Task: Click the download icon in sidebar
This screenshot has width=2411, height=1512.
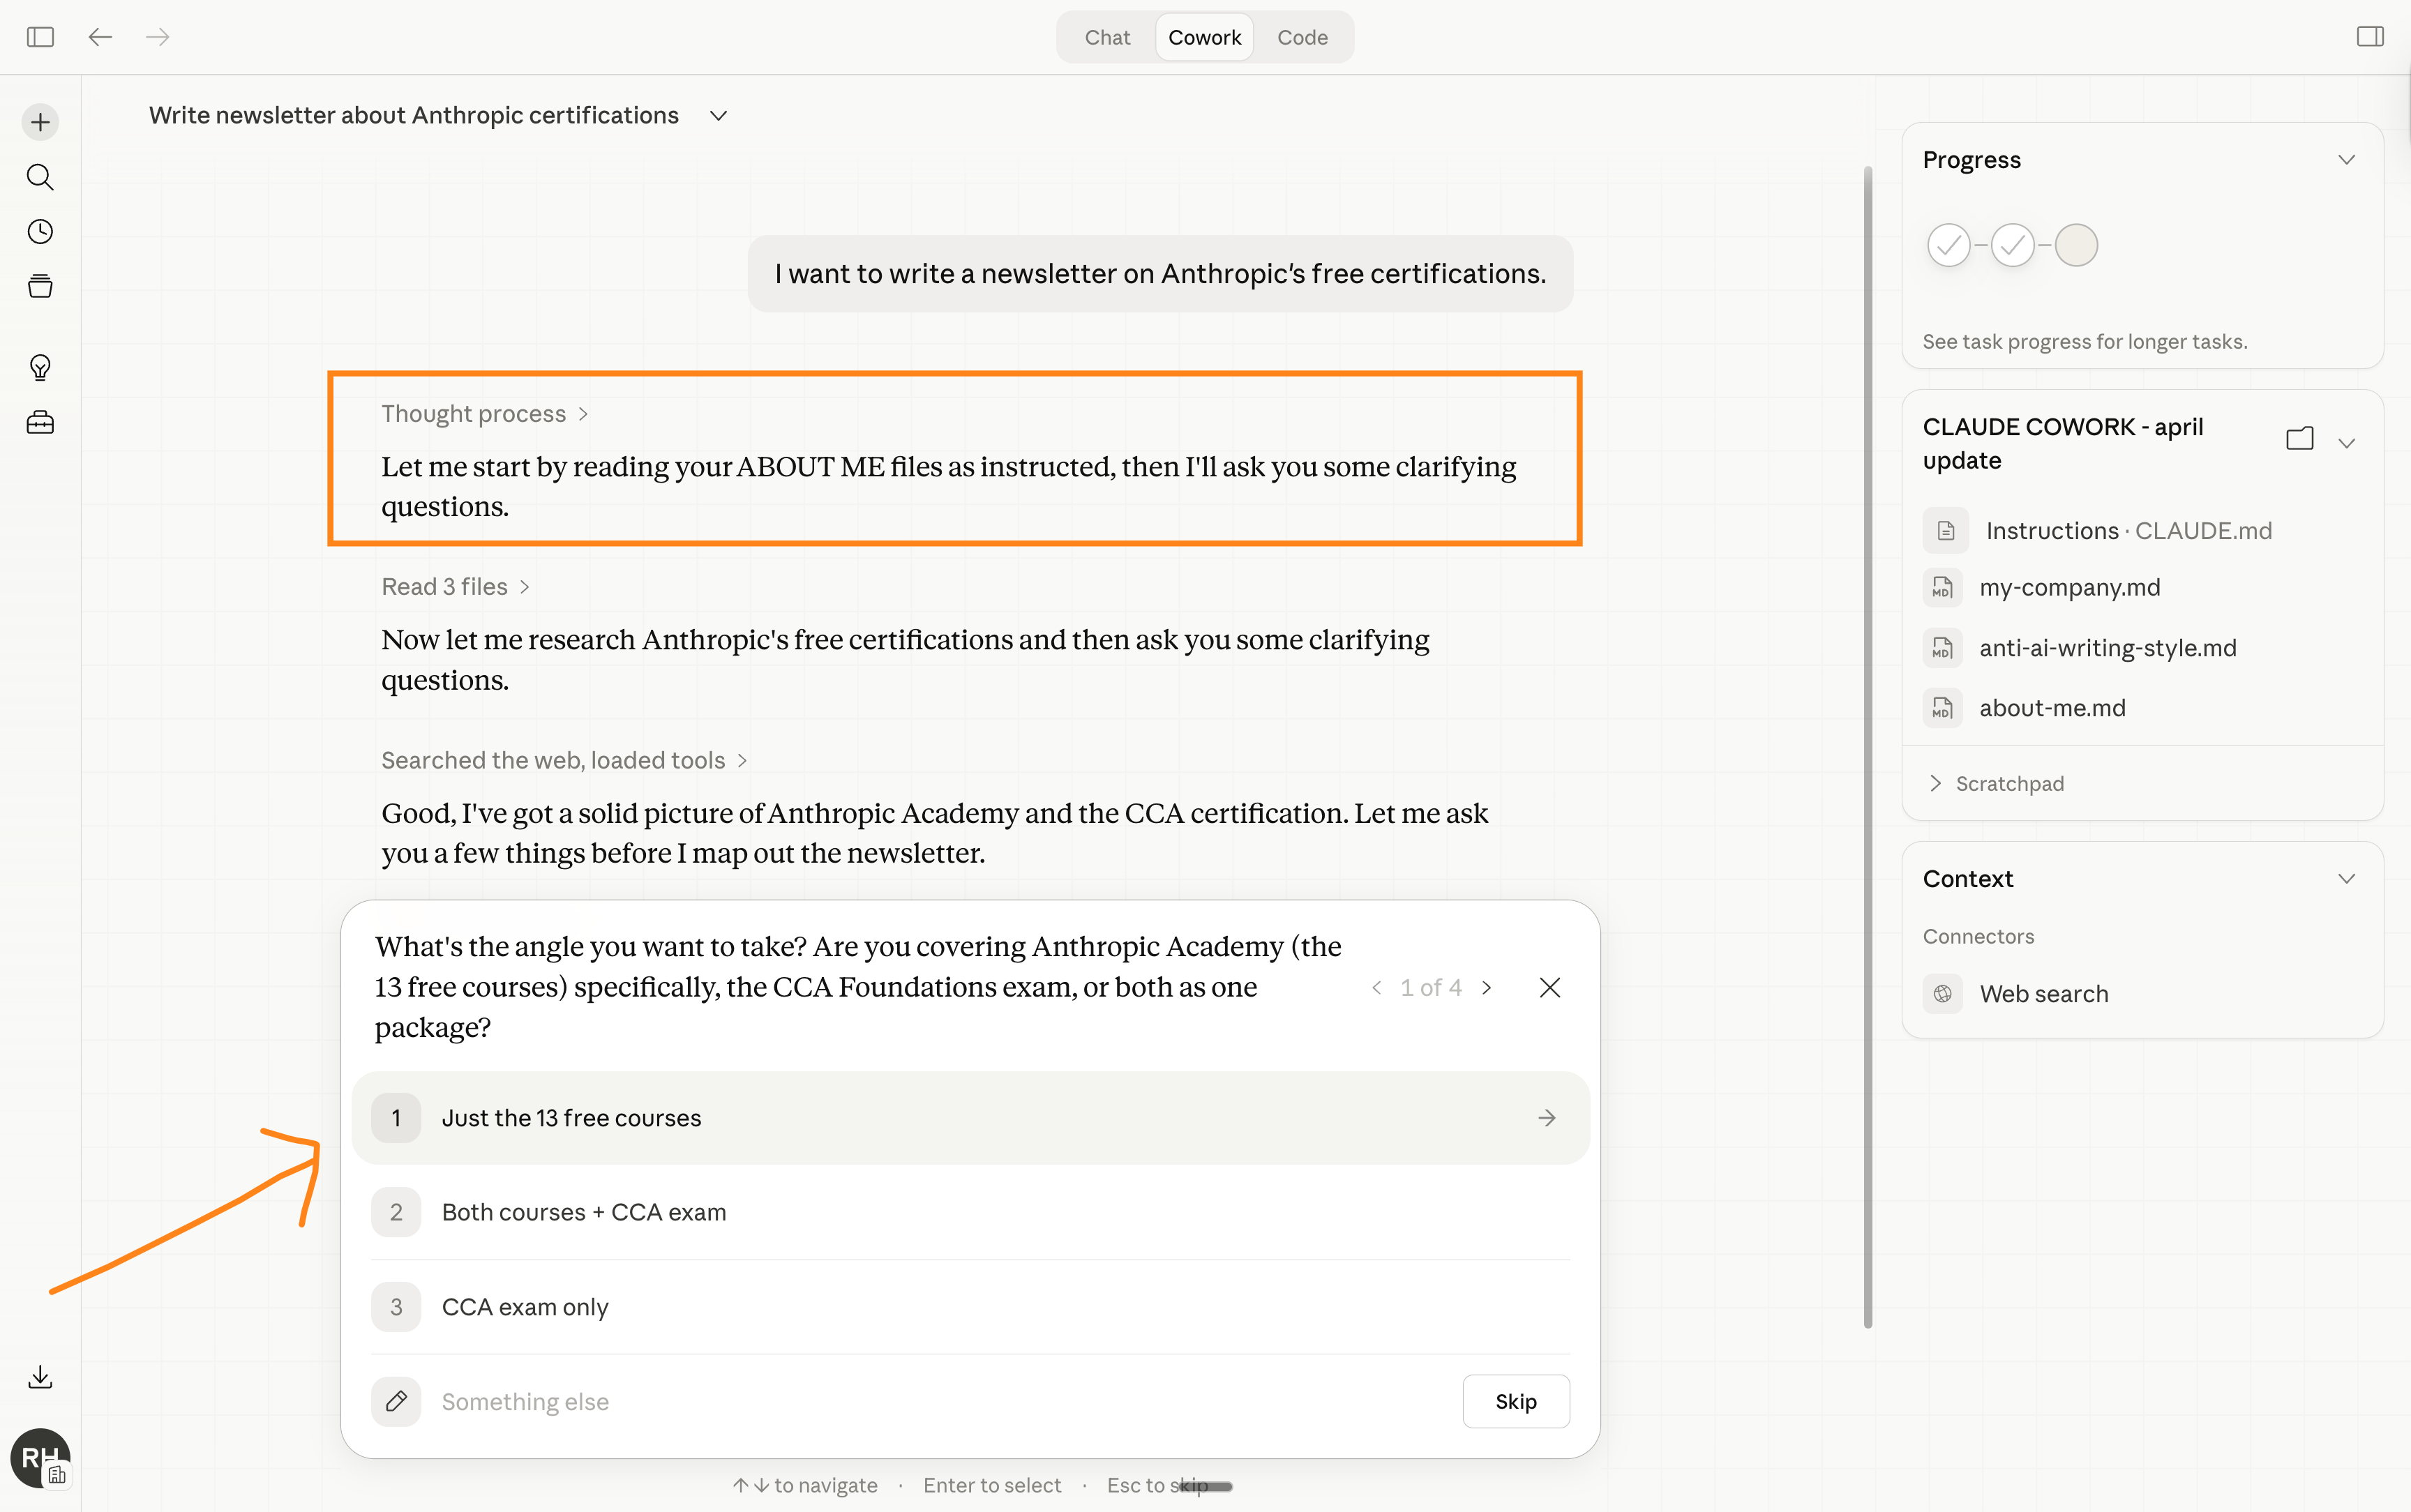Action: [x=40, y=1377]
